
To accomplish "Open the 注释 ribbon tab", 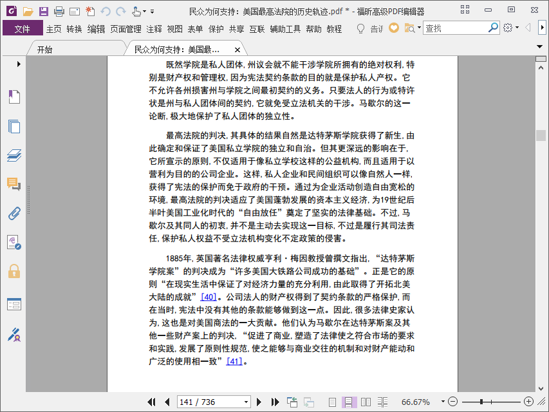I will (x=154, y=29).
